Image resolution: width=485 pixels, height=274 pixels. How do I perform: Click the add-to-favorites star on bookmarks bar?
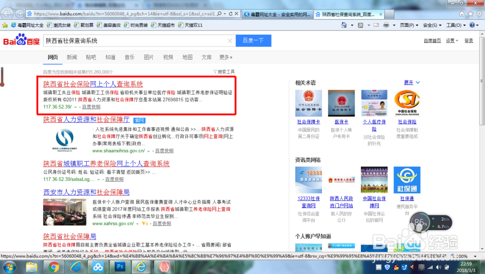tap(5, 25)
